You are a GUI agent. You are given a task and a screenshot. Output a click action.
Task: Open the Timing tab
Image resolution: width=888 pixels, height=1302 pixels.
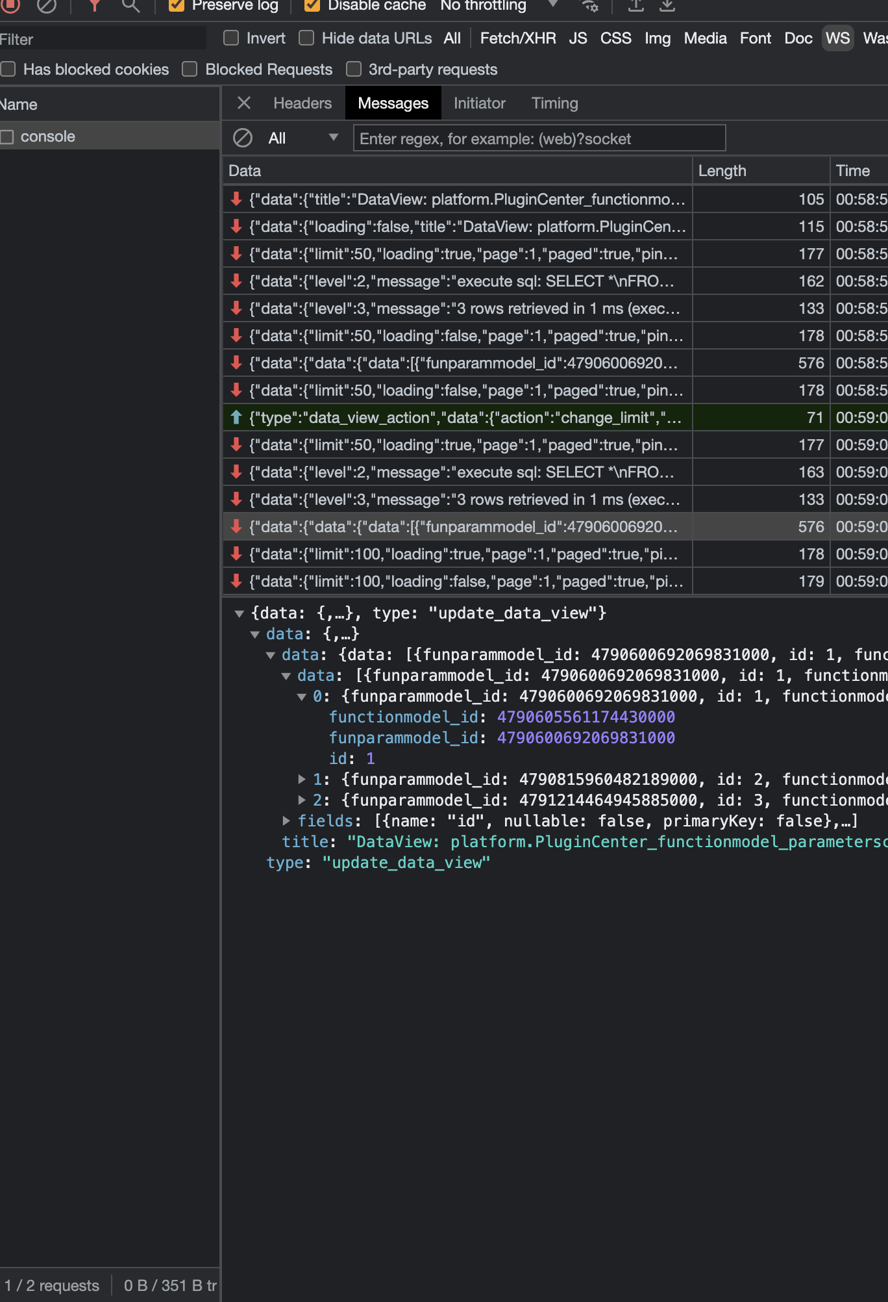(555, 103)
